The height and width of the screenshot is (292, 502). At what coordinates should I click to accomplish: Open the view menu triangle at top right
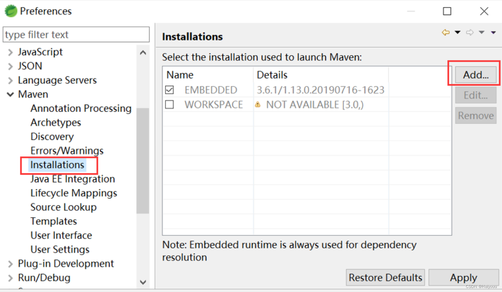pos(493,32)
